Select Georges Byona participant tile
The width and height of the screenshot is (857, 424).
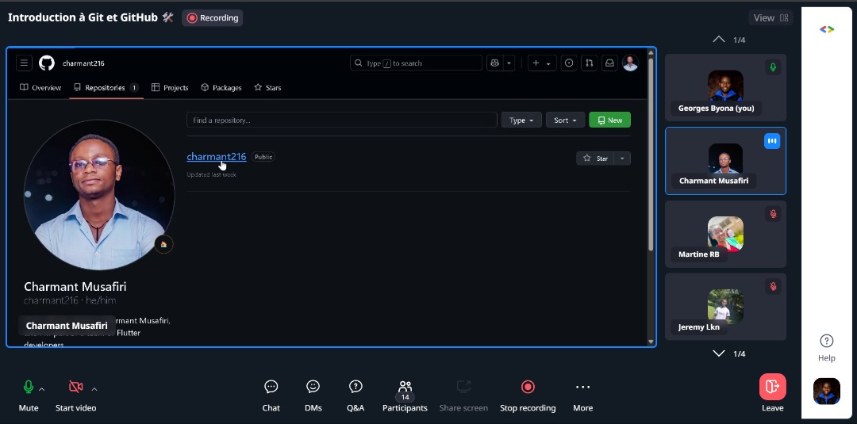tap(725, 87)
